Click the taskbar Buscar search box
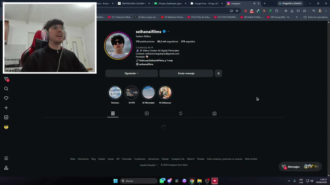330x185 pixels. click(139, 181)
